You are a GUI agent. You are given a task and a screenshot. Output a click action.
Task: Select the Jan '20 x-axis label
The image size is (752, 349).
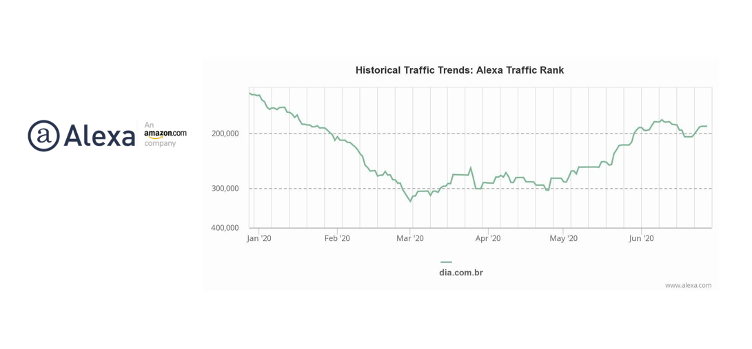pos(259,238)
